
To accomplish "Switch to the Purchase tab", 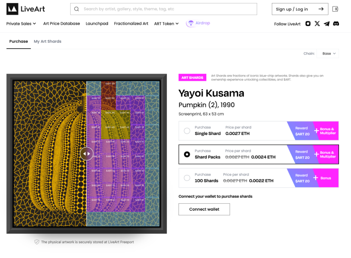I will (x=19, y=41).
